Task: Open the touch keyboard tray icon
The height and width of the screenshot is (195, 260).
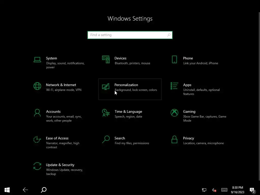Action: 224,190
